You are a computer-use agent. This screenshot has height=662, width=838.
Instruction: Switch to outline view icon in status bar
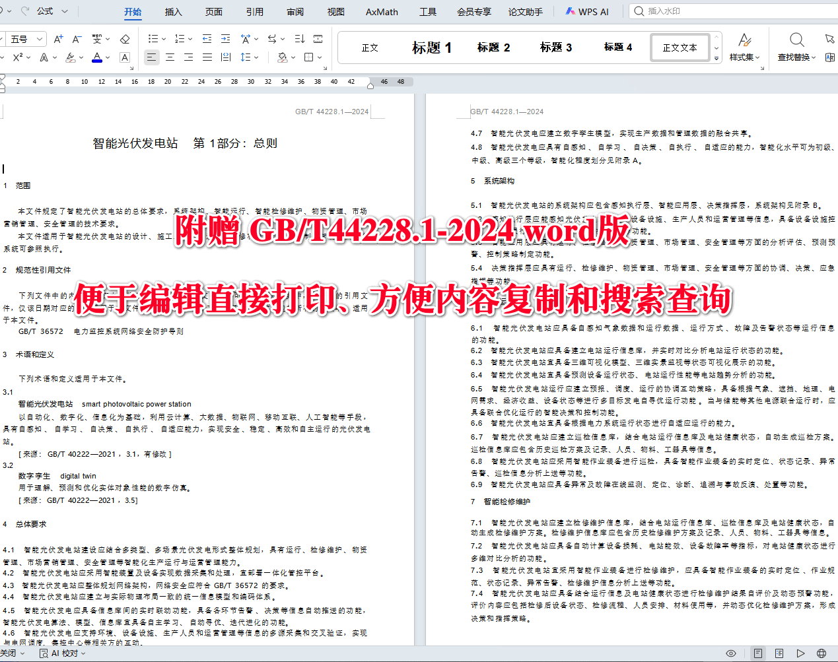click(x=779, y=653)
